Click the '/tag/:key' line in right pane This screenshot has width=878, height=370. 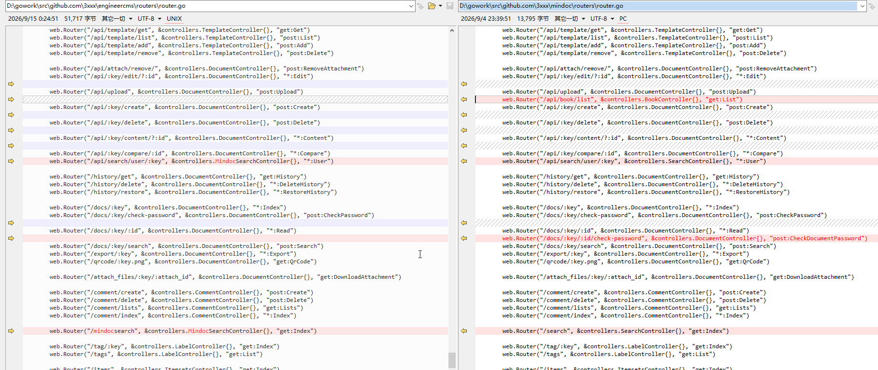617,346
